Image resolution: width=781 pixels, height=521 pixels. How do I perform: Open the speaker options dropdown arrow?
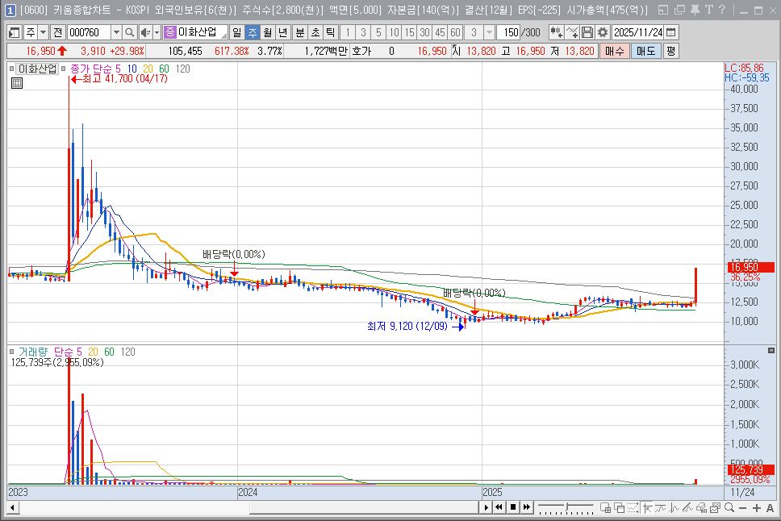(x=157, y=32)
